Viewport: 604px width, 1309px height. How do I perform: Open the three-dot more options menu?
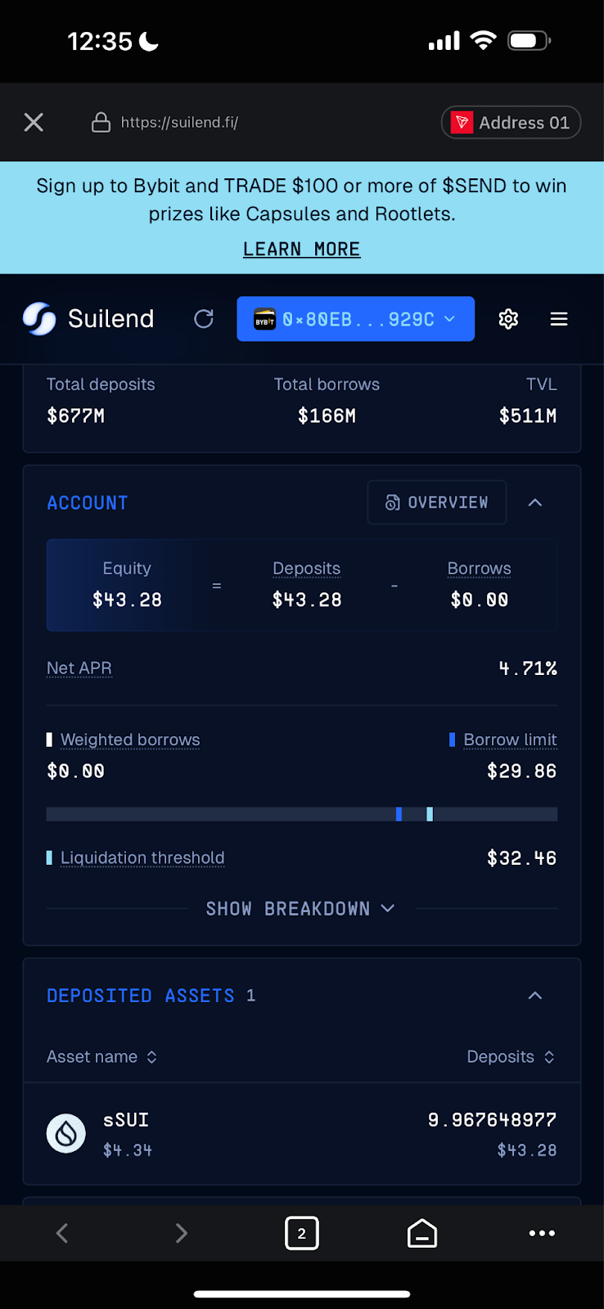click(542, 1233)
